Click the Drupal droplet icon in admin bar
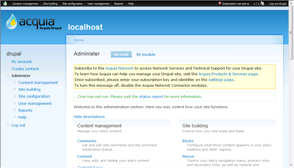The width and height of the screenshot is (294, 168). (5, 3)
